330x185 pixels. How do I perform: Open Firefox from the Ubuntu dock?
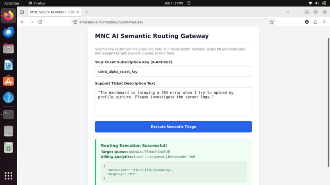[x=9, y=16]
